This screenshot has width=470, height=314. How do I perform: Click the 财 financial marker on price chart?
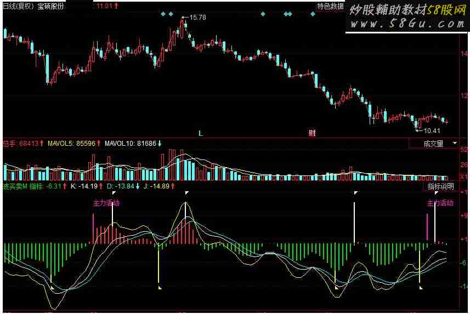(x=313, y=133)
